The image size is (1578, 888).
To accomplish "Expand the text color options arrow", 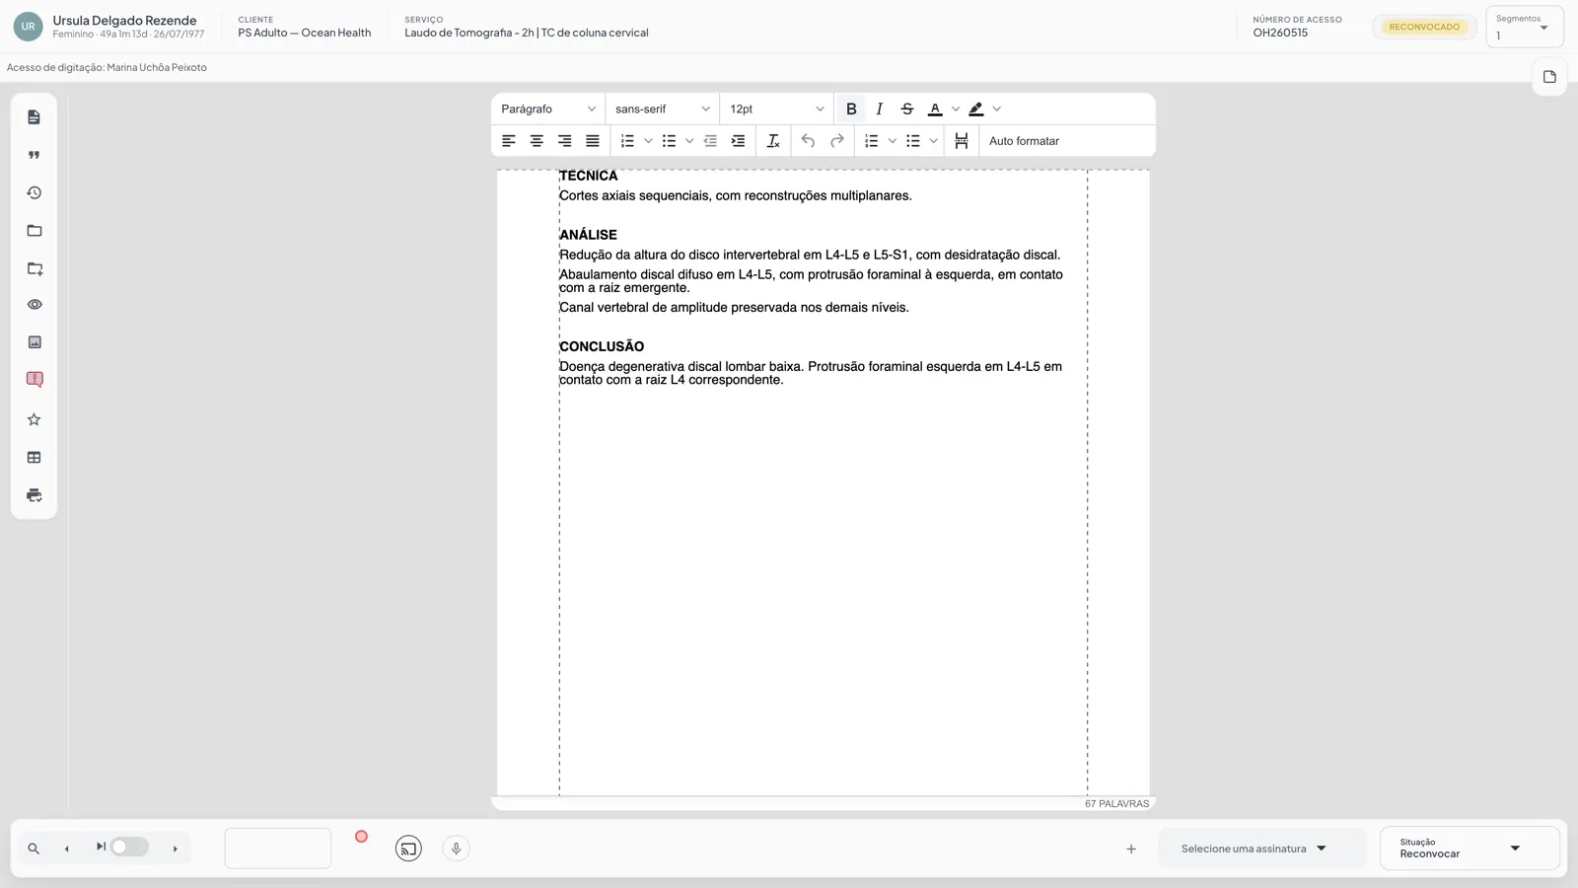I will 955,109.
